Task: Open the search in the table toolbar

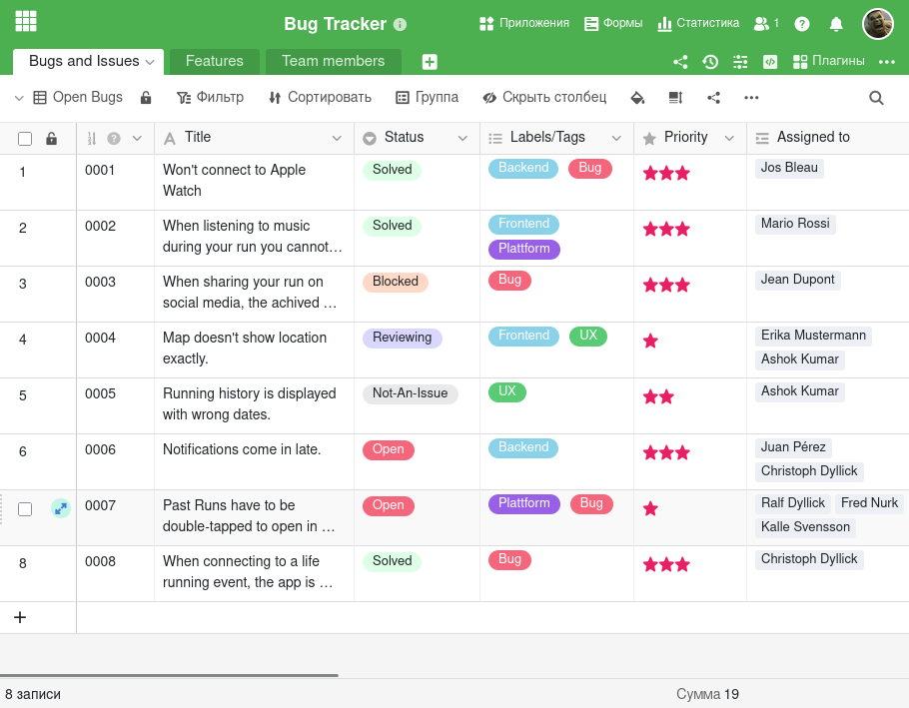Action: 876,98
